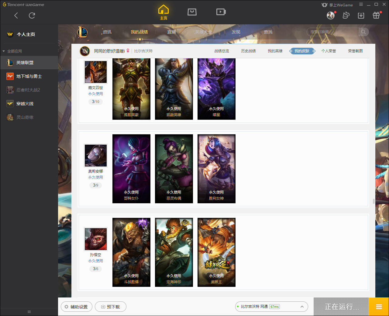Collapse the 全部应用 app list
This screenshot has width=389, height=316.
pos(4,51)
